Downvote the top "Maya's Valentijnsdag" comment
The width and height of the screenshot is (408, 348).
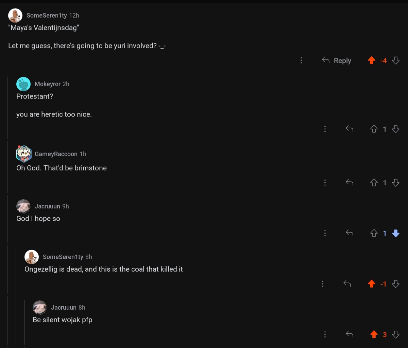[x=395, y=60]
